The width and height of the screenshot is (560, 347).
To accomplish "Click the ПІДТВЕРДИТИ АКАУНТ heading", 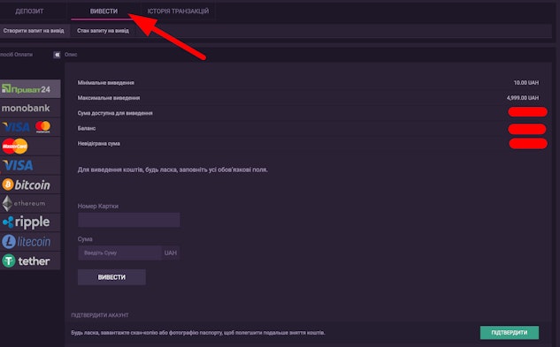I will (x=100, y=315).
